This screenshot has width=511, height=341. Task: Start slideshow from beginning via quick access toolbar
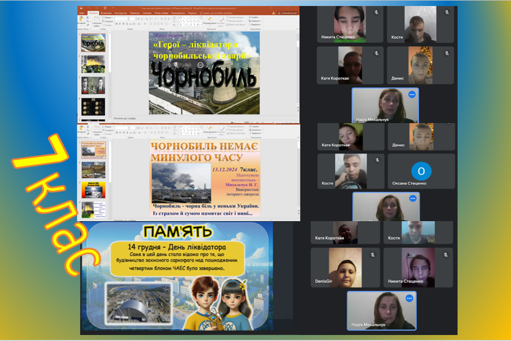[105, 8]
